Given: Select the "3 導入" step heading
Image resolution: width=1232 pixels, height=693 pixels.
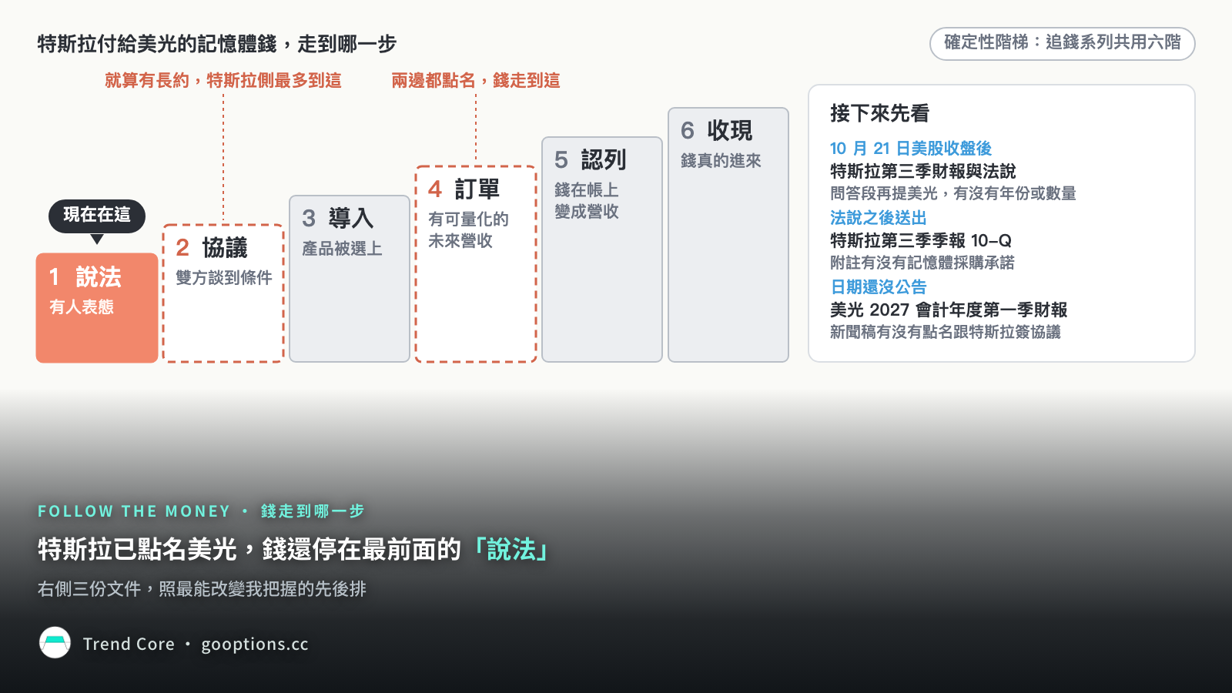Looking at the screenshot, I should click(338, 219).
